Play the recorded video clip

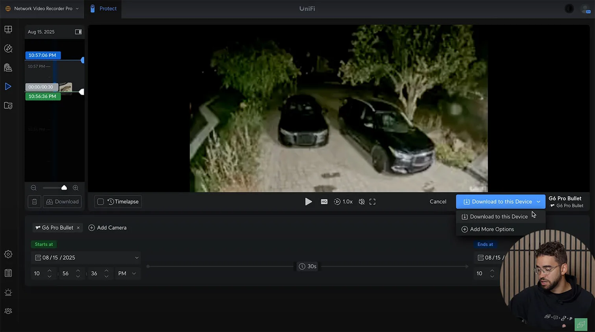tap(309, 202)
